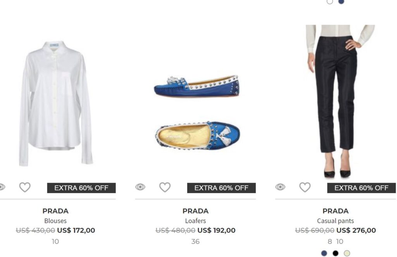Add the Prada blouse to wishlist

pyautogui.click(x=25, y=187)
